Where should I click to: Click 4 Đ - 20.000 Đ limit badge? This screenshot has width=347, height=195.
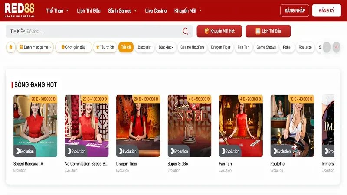(x=250, y=99)
